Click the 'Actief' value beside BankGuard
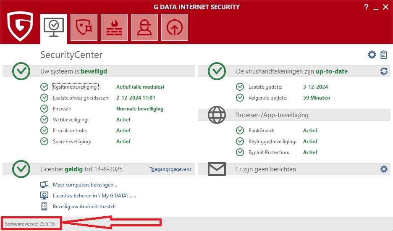Screen dimensions: 393x231 click(x=310, y=131)
